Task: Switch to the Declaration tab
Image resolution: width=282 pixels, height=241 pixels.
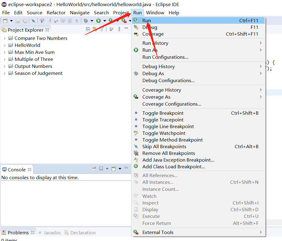Action: (x=80, y=232)
